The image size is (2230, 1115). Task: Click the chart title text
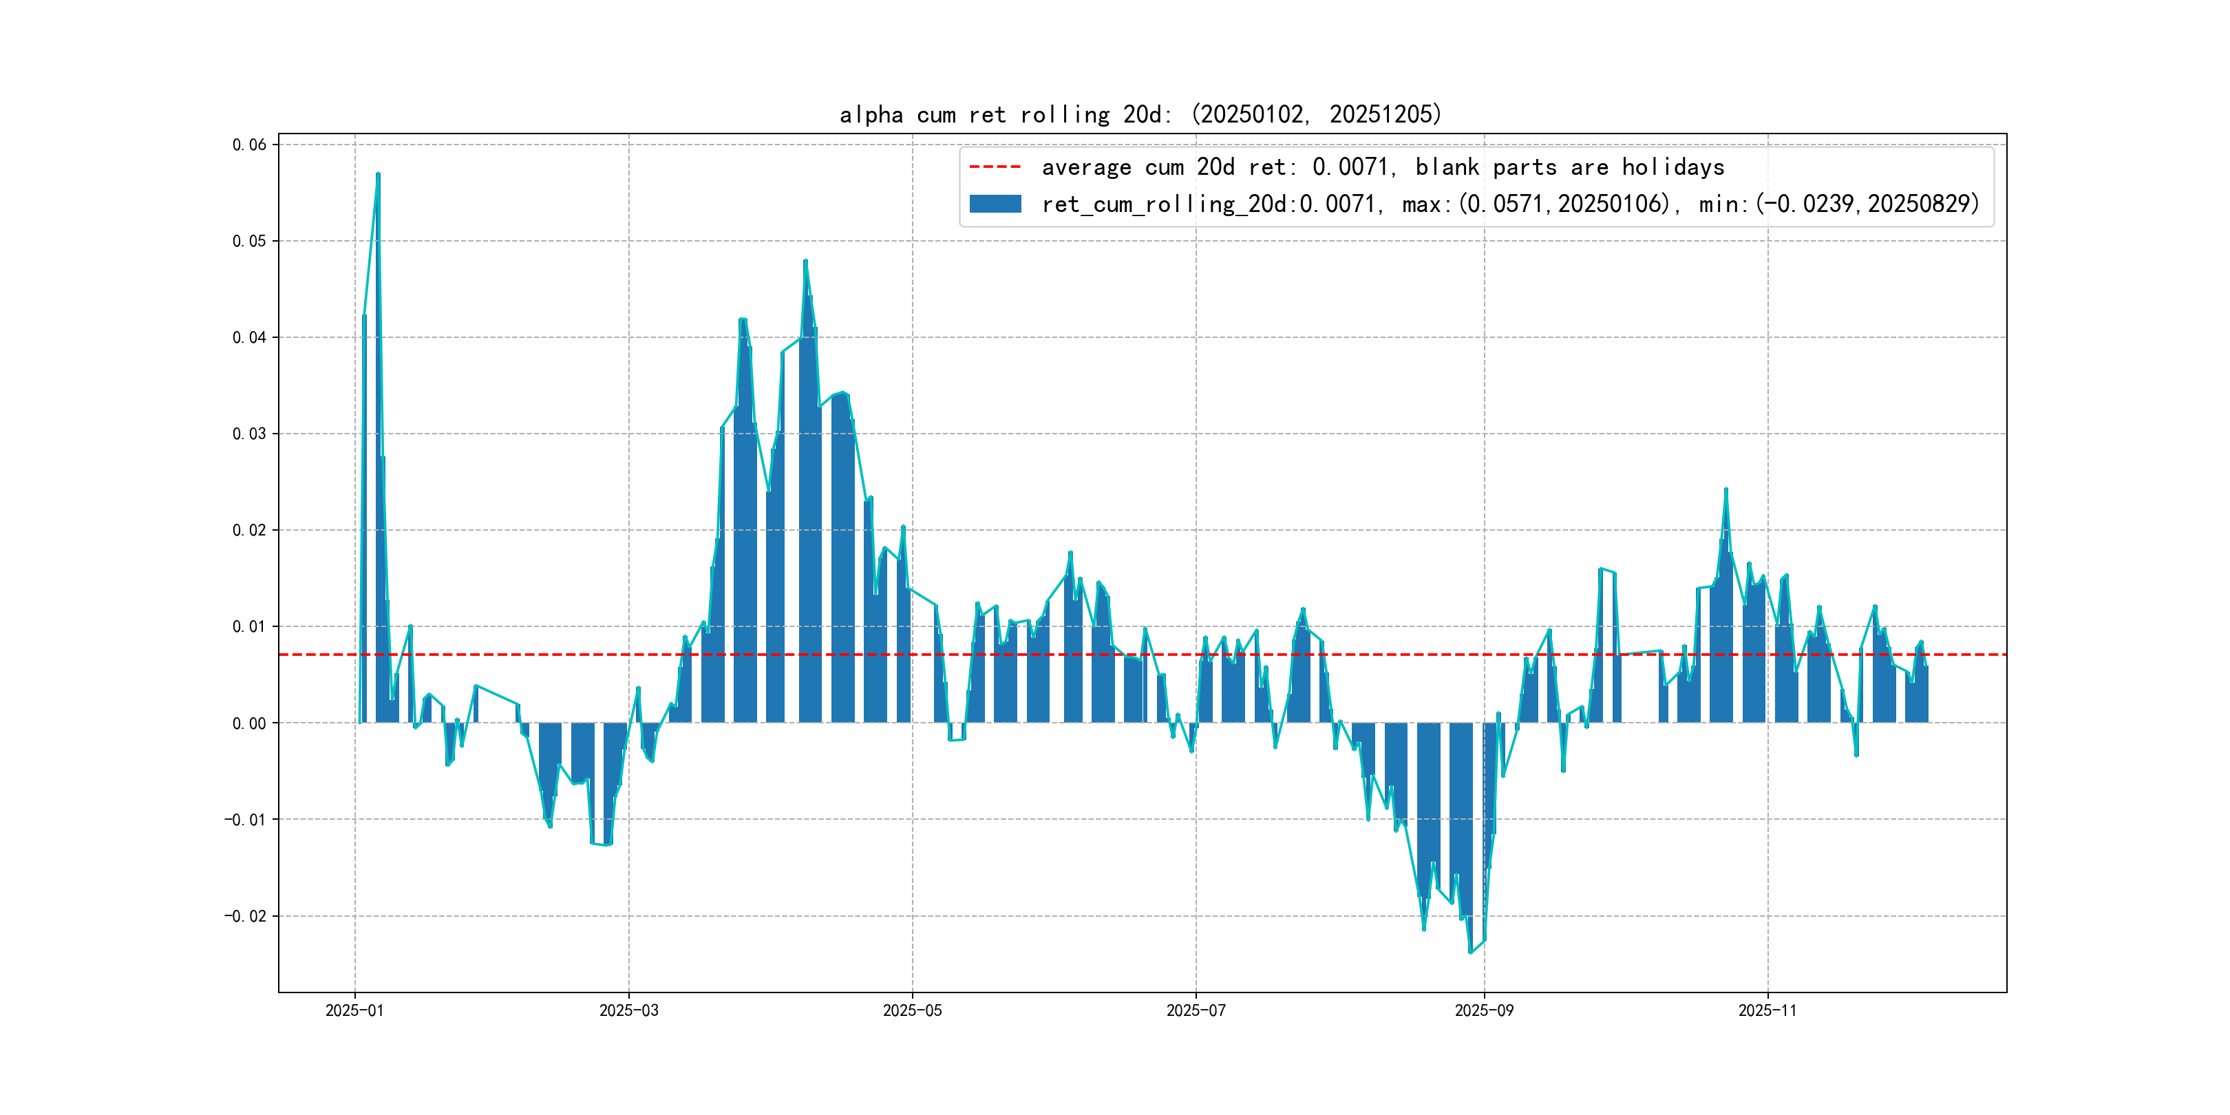click(1140, 114)
